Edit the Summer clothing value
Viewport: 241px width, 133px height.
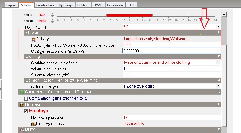point(171,74)
